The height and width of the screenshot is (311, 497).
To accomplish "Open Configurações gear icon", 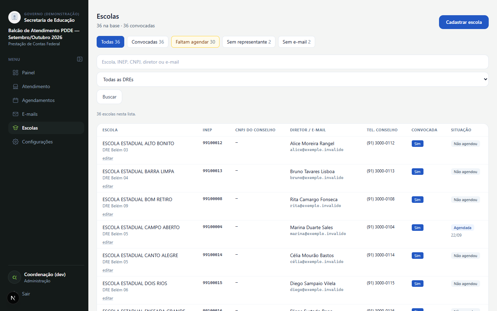I will (x=16, y=142).
